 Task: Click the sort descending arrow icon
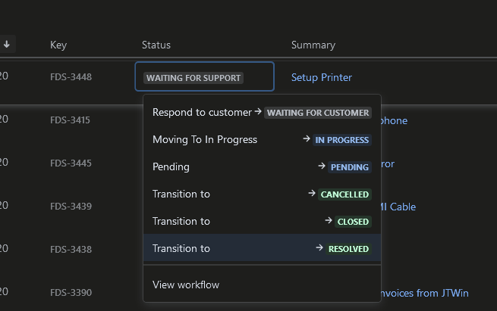click(x=7, y=45)
